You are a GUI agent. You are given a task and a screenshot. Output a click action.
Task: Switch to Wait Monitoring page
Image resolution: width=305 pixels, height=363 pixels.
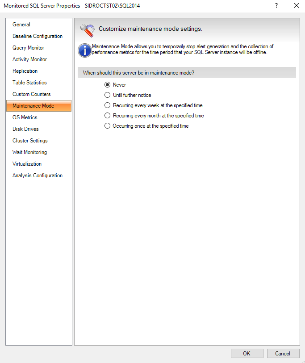29,152
